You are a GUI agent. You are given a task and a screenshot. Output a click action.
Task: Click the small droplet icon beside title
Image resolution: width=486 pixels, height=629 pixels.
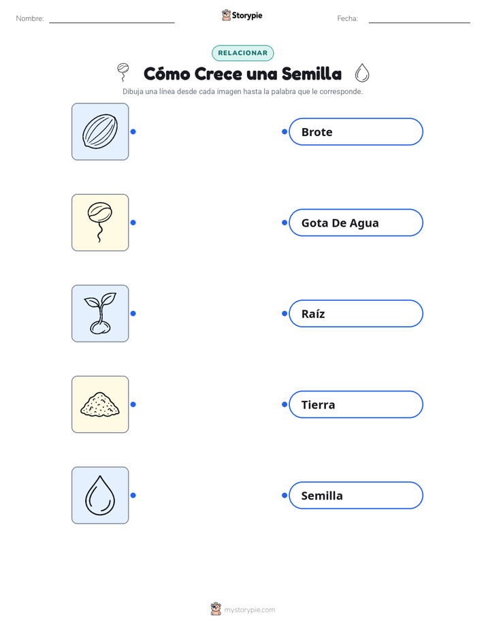(362, 73)
